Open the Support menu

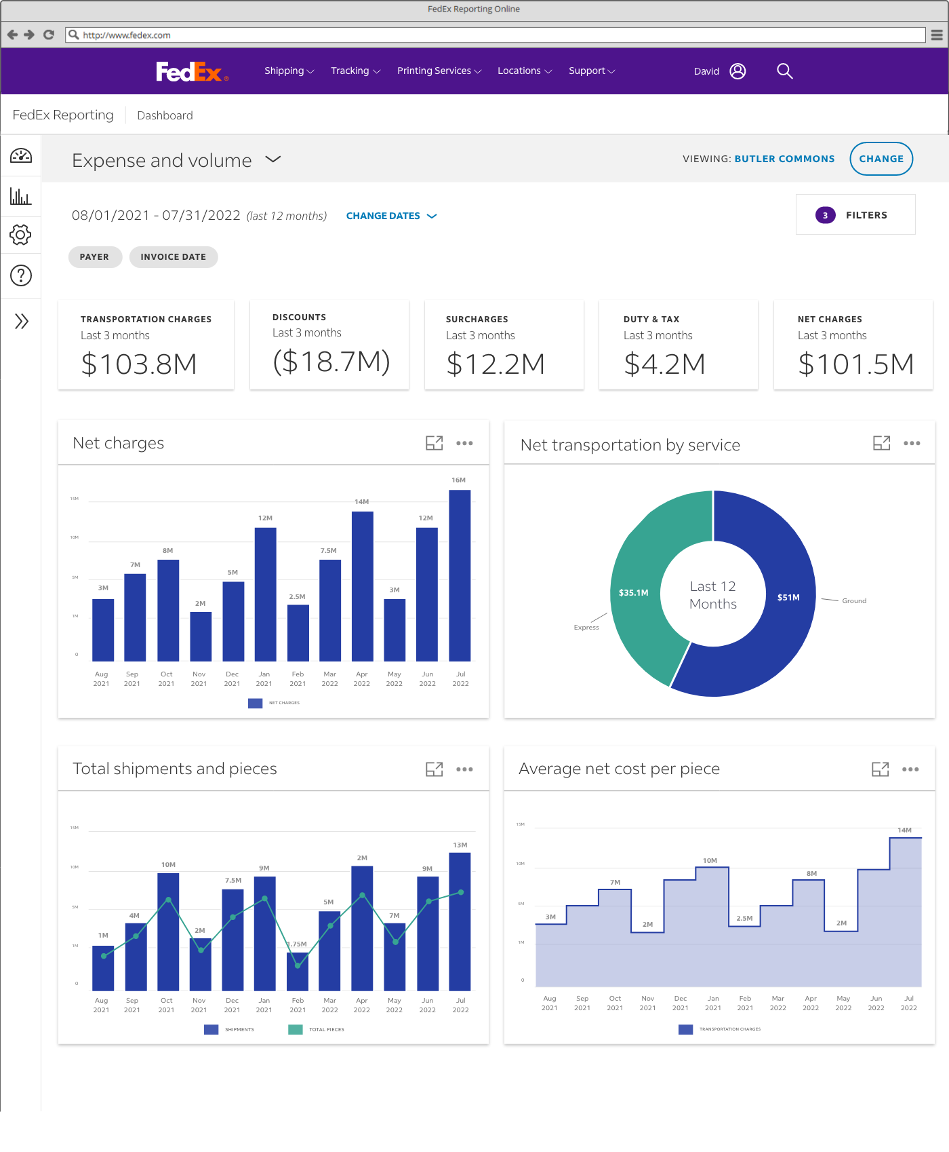pyautogui.click(x=592, y=71)
